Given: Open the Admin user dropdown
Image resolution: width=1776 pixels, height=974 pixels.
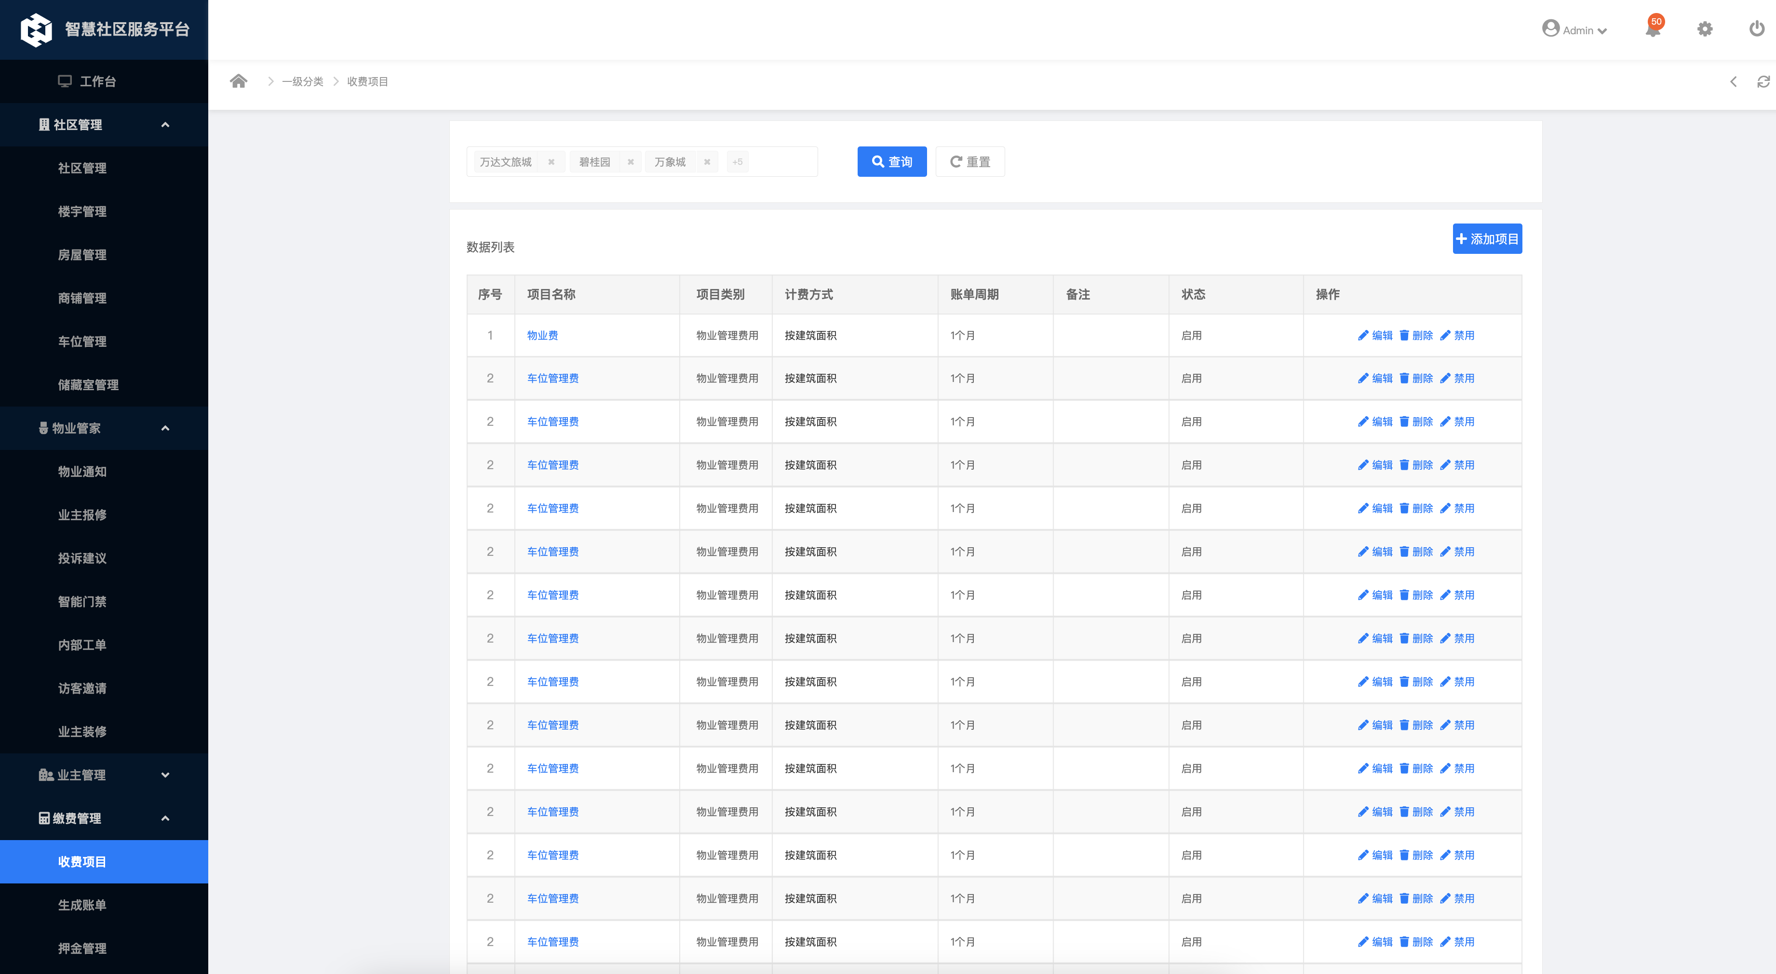Looking at the screenshot, I should point(1574,29).
